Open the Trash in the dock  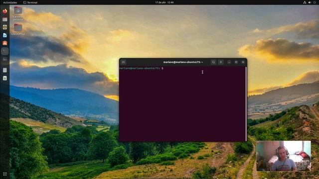point(5,78)
